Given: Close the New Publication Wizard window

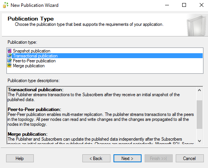Looking at the screenshot, I should coord(202,5).
